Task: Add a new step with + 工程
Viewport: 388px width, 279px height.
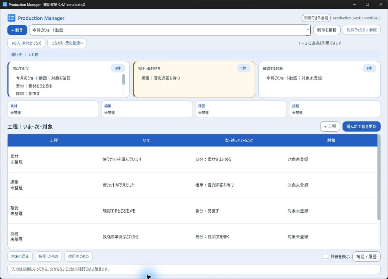Action: coord(330,126)
